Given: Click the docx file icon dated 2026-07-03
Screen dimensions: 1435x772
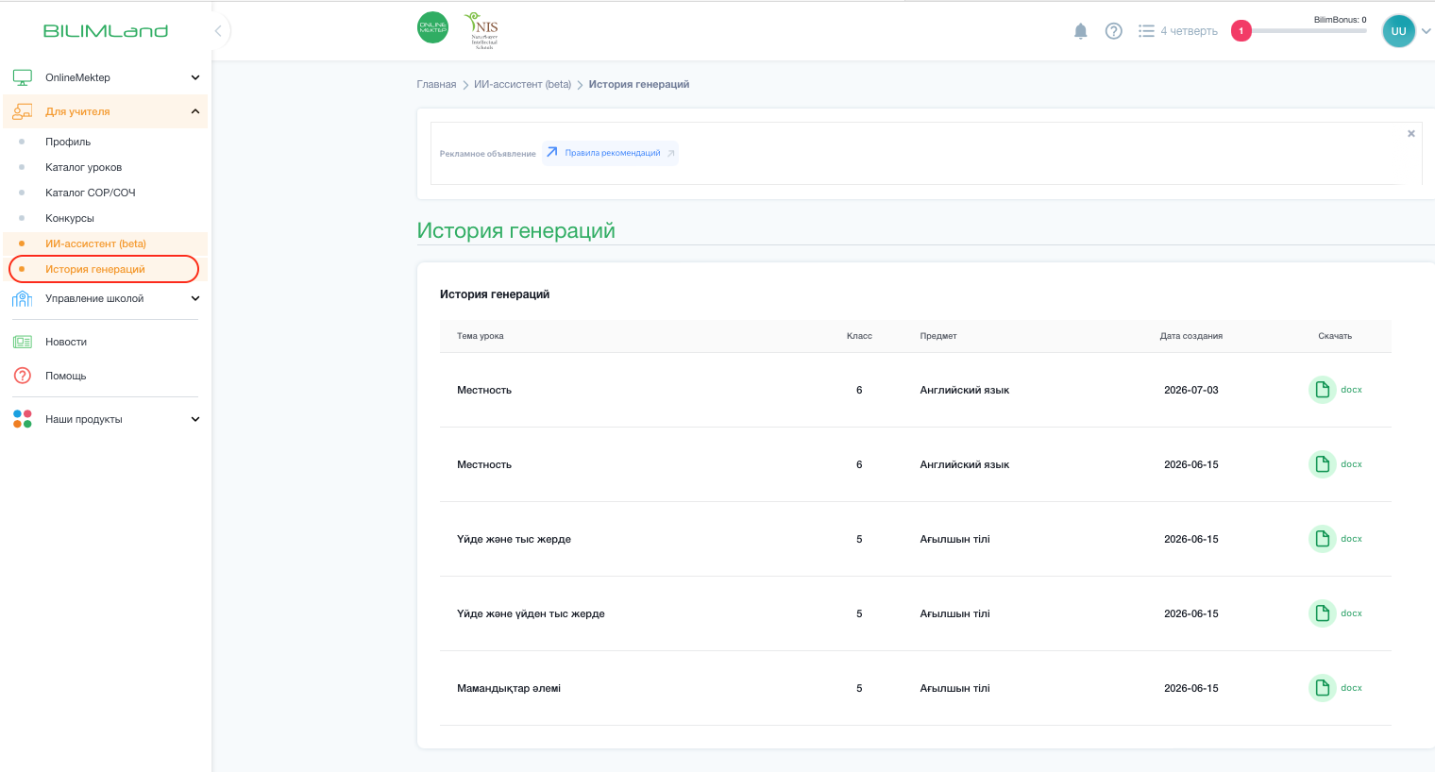Looking at the screenshot, I should (x=1323, y=390).
